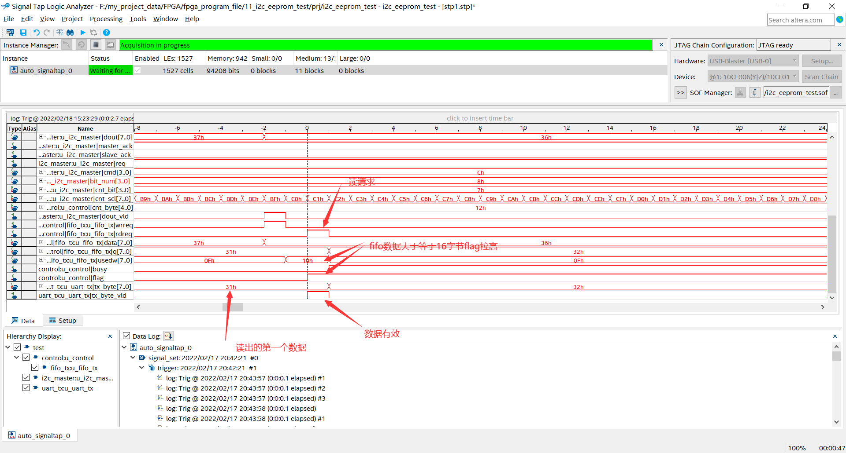846x453 pixels.
Task: Attach SOF file with the paperclip icon
Action: coord(754,92)
